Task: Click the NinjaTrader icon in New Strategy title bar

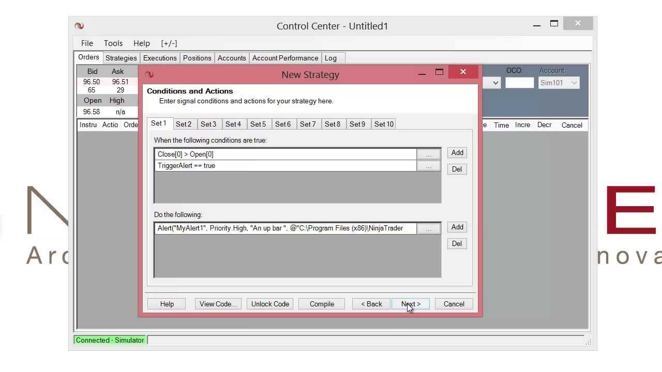Action: (149, 74)
